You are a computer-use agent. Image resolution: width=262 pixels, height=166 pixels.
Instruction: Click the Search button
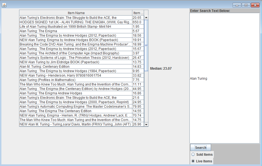[201, 148]
